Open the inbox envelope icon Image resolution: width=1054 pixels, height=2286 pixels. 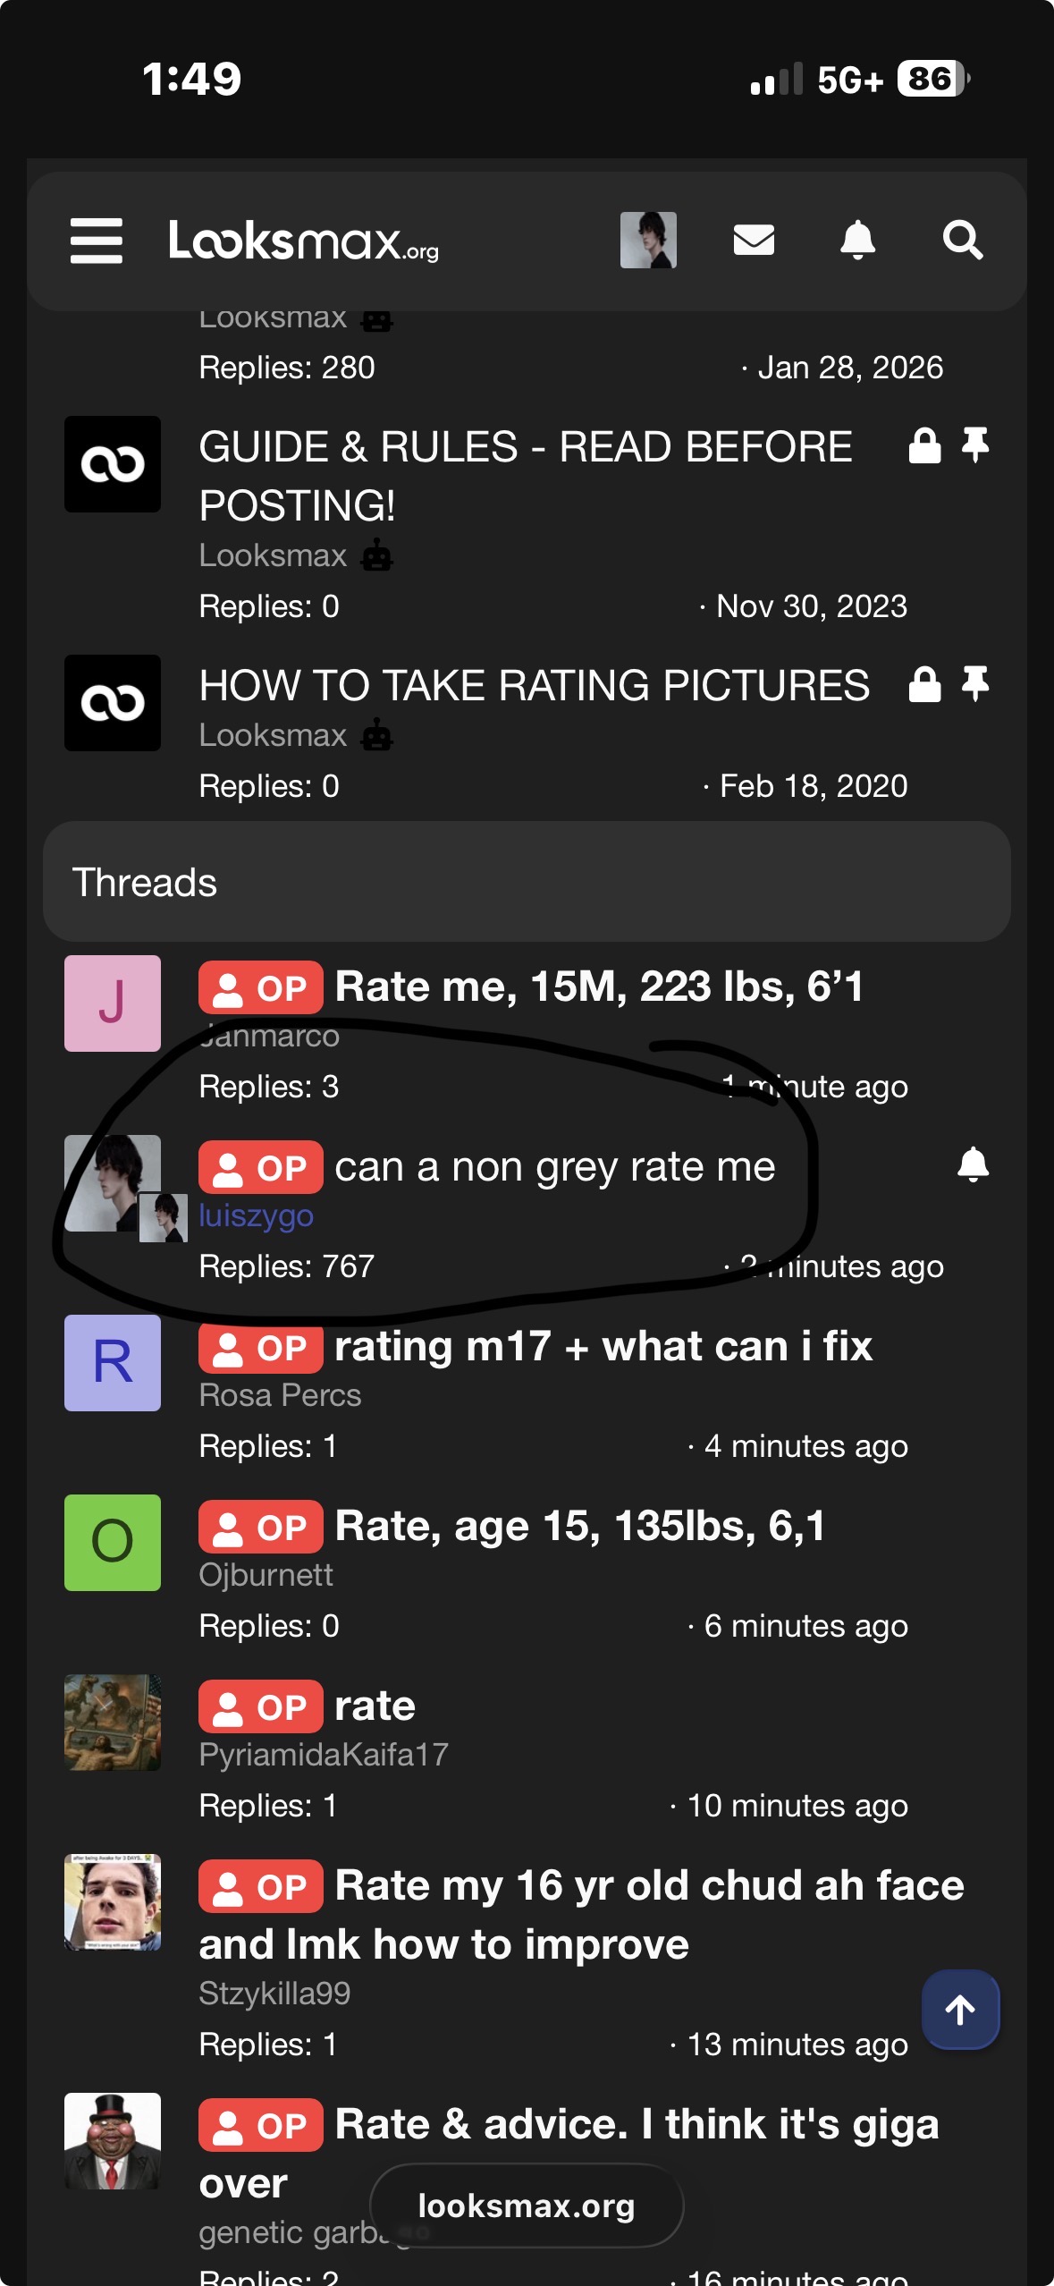click(x=754, y=240)
